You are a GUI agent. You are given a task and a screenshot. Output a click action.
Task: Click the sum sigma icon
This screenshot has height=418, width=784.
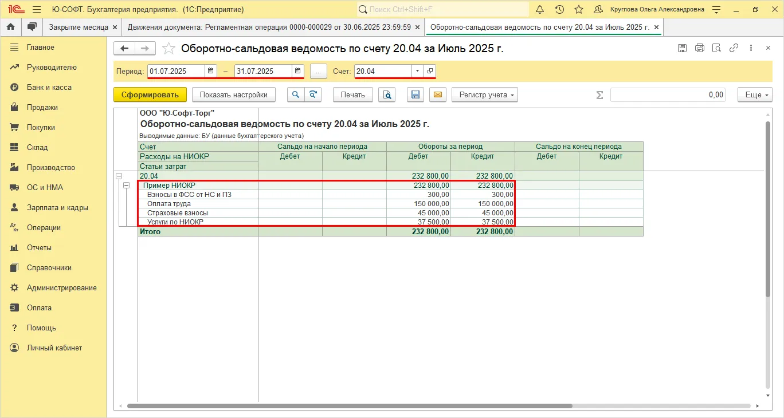point(600,95)
